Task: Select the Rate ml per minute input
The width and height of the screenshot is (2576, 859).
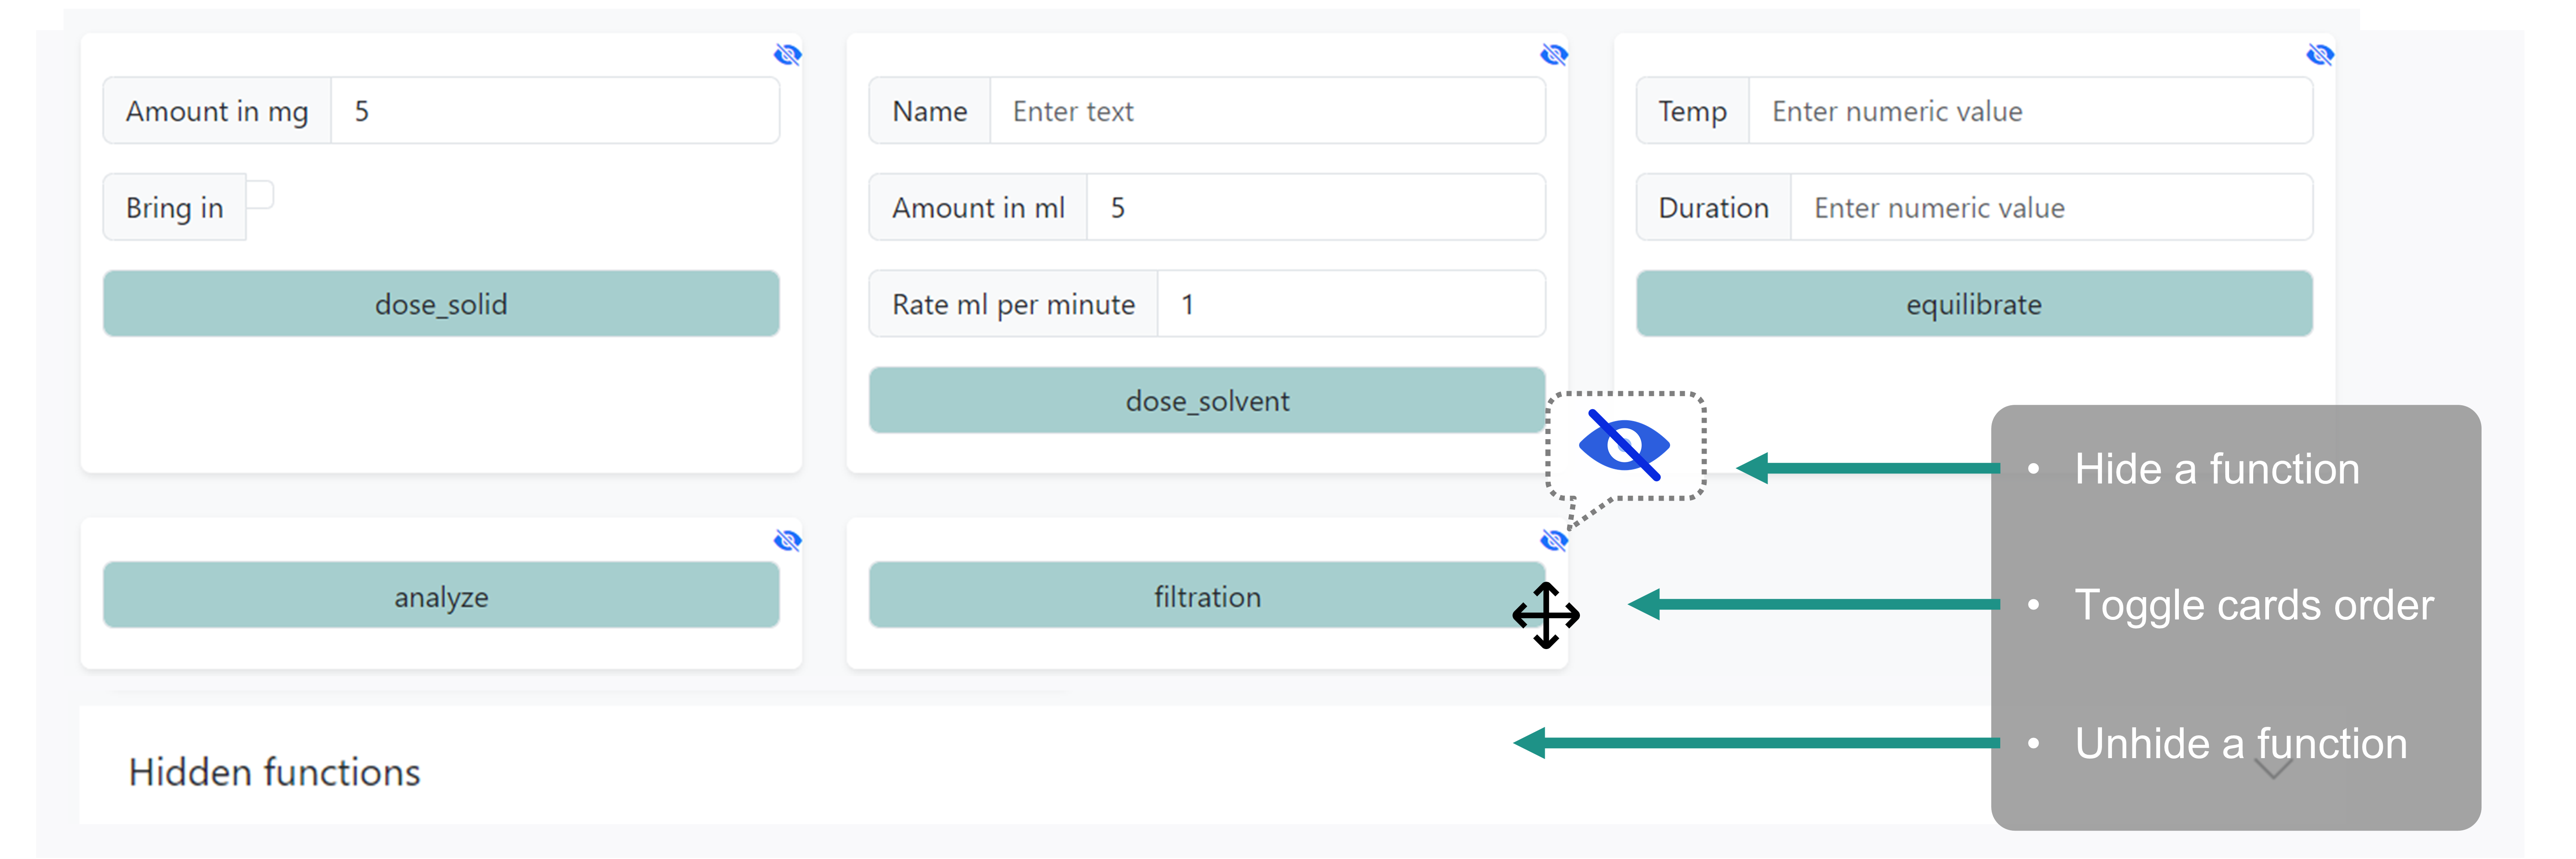Action: click(1351, 304)
